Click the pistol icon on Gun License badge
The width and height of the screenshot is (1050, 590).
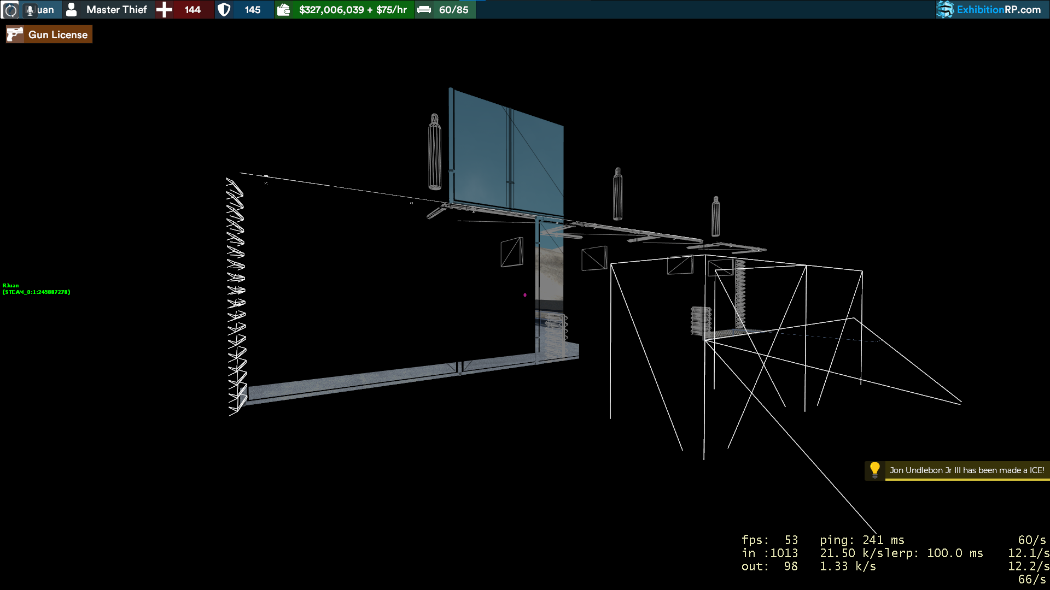pyautogui.click(x=15, y=34)
